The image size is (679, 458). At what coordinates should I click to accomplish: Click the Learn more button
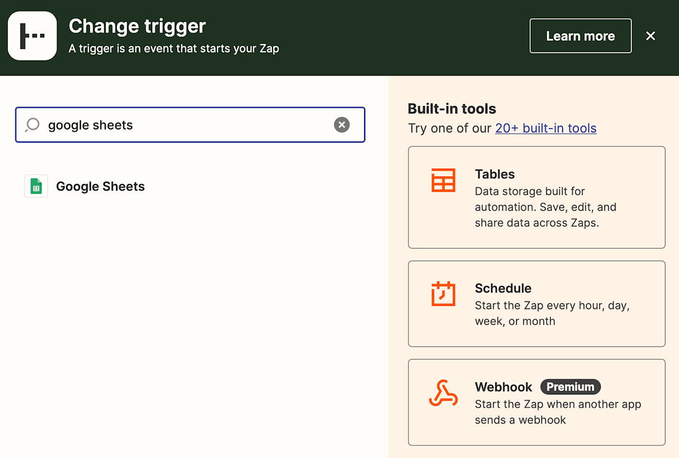point(580,36)
